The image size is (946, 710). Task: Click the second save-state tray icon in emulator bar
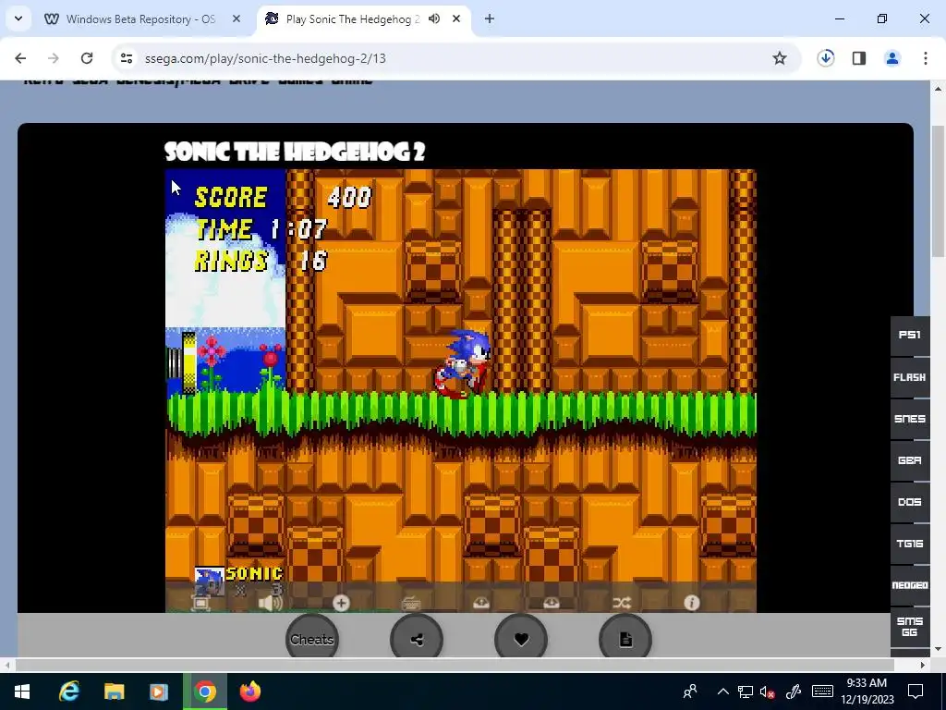[551, 603]
